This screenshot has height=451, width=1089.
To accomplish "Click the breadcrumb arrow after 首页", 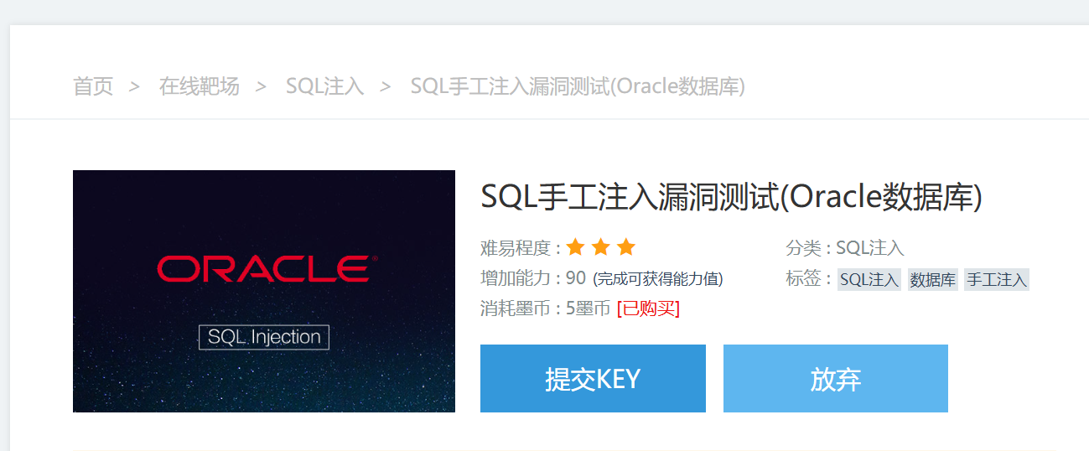I will (134, 86).
